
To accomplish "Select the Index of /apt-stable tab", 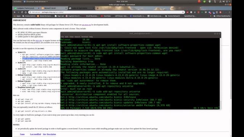I will click(x=81, y=8).
